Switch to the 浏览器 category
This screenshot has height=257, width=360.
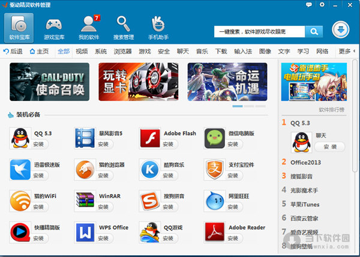pos(122,51)
